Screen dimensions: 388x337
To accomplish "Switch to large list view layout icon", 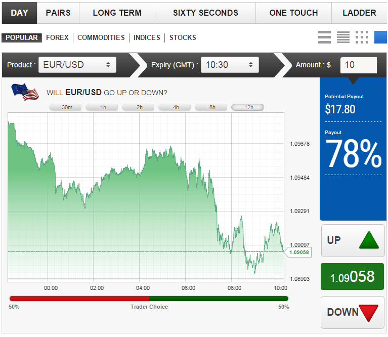I will click(324, 37).
